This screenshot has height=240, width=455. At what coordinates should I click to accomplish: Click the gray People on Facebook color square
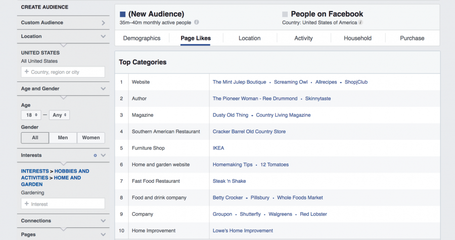click(x=285, y=14)
